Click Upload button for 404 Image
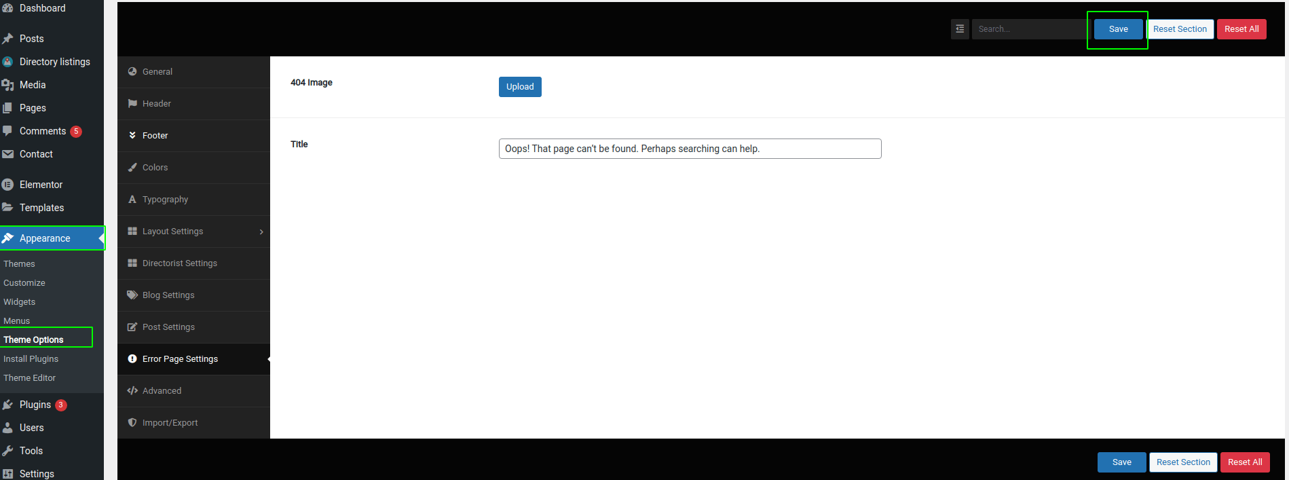The image size is (1289, 480). pos(520,87)
